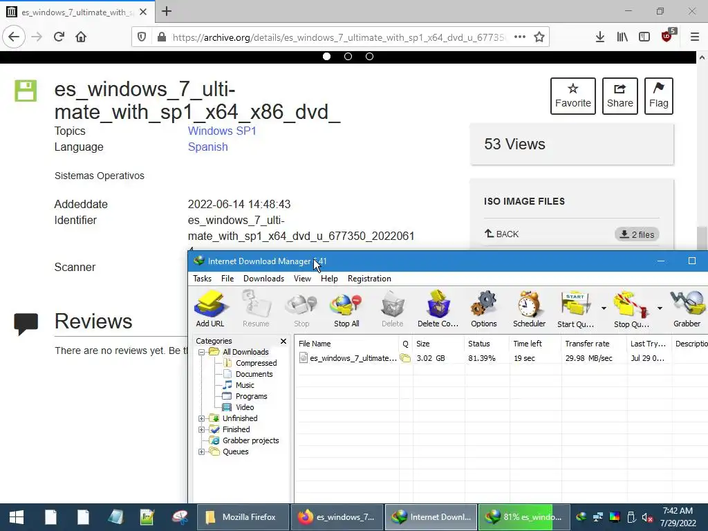Click the Share button on archive.org
Screen dimensions: 708x531
click(x=620, y=95)
